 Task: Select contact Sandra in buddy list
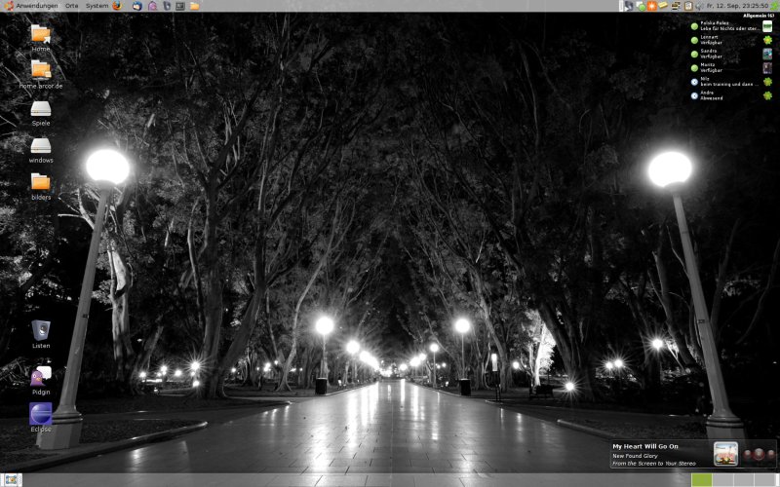tap(711, 54)
